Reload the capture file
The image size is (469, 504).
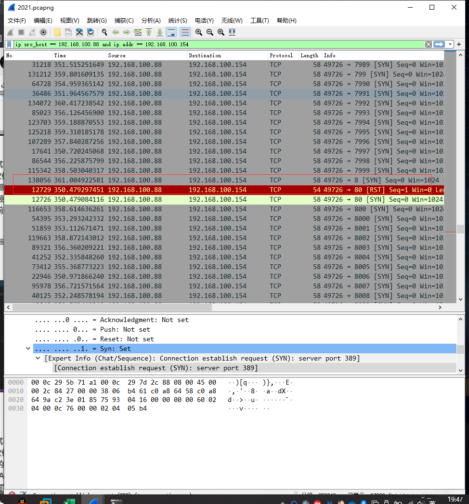(x=91, y=32)
